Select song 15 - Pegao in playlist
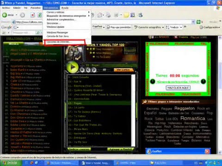Image resolution: width=222 pixels, height=166 pixels. (99, 103)
